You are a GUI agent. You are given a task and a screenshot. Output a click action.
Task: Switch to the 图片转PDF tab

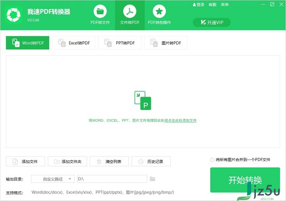165,43
